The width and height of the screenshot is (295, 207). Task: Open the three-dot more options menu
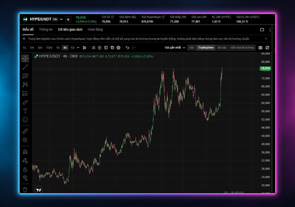coord(270,30)
